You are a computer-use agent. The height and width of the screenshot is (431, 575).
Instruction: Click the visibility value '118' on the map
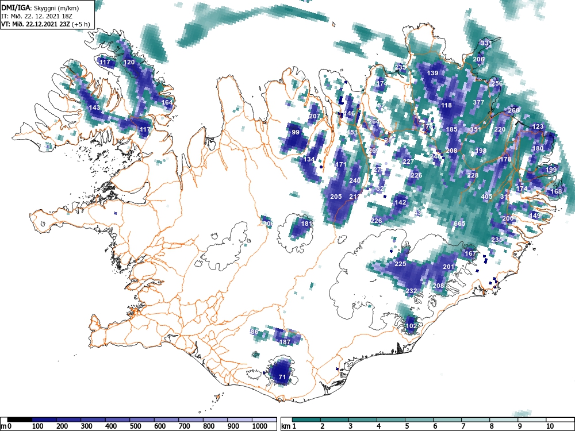(446, 105)
